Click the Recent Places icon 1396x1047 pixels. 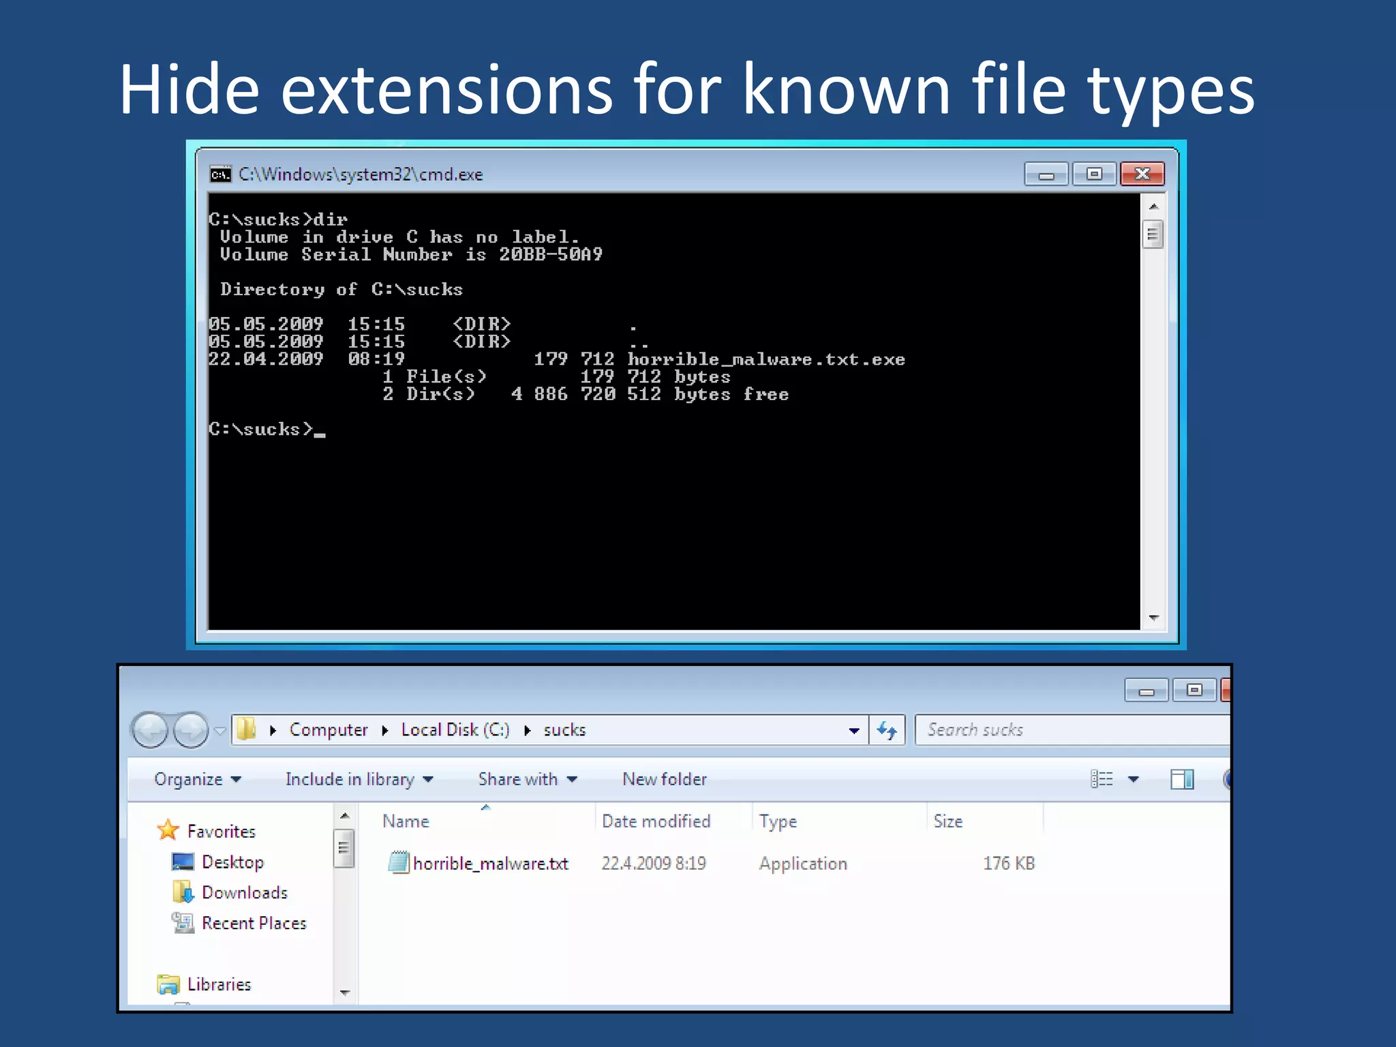183,923
